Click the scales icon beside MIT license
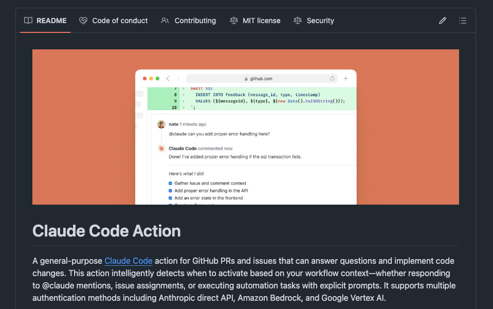 click(233, 21)
